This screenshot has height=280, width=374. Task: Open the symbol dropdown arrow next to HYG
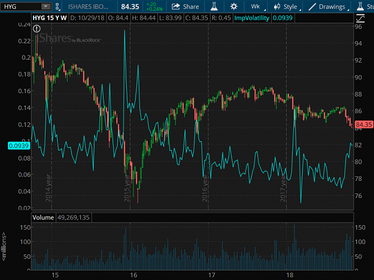(45, 7)
